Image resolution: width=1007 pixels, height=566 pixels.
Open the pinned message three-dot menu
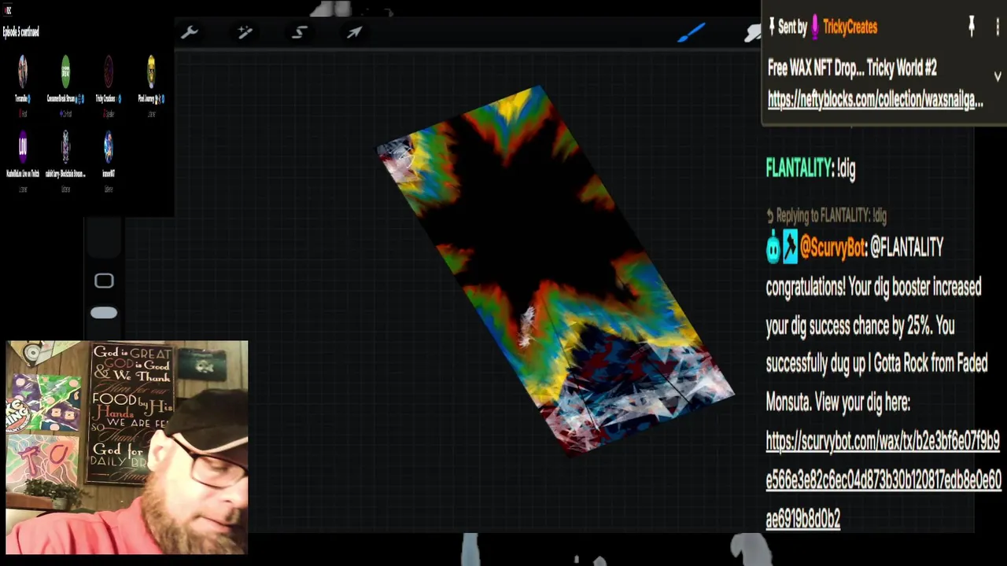click(x=997, y=27)
